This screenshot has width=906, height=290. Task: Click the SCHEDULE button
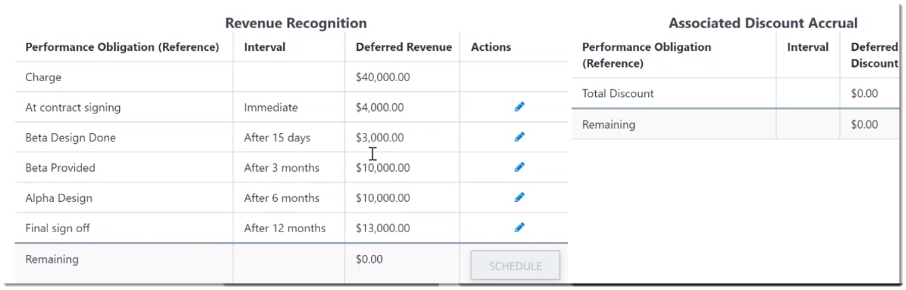point(515,265)
